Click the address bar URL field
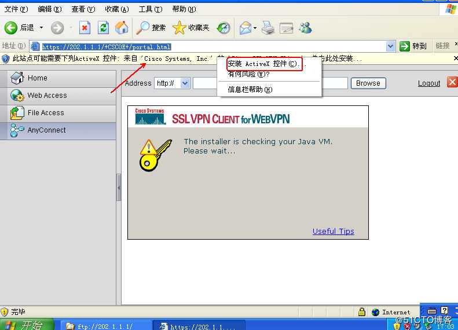Viewport: 458px width, 330px height. (x=213, y=46)
